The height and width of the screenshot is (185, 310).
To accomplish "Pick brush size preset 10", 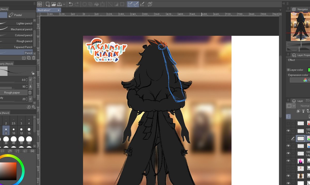I will coord(13,130).
